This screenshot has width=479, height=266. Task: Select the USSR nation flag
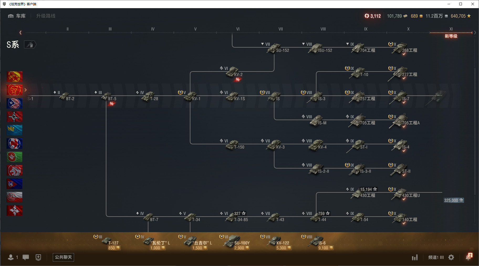pyautogui.click(x=14, y=90)
